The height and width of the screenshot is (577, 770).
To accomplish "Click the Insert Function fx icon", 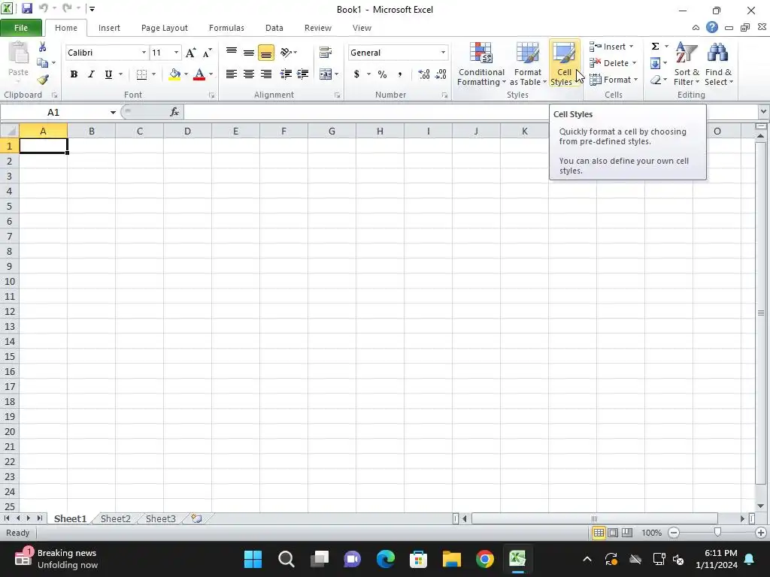I will pyautogui.click(x=174, y=113).
